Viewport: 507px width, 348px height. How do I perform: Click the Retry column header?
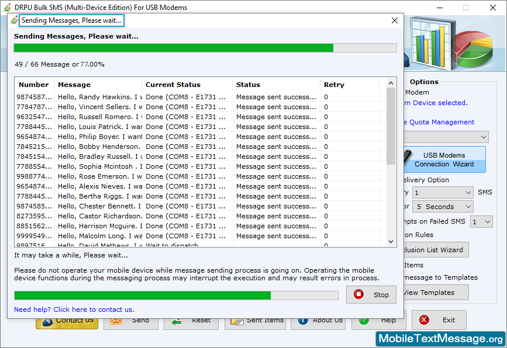(x=350, y=85)
